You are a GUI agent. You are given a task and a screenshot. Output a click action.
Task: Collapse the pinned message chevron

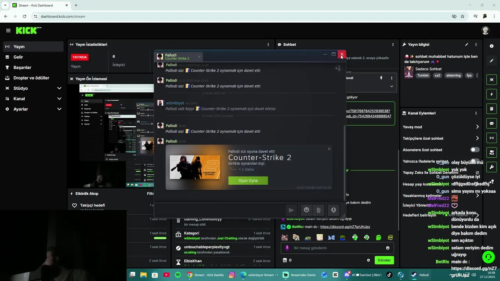(x=391, y=87)
